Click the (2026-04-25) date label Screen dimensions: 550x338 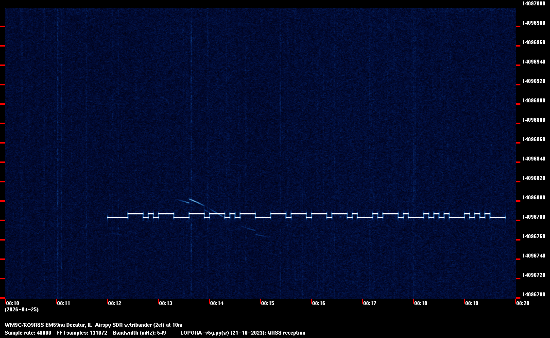(x=21, y=309)
